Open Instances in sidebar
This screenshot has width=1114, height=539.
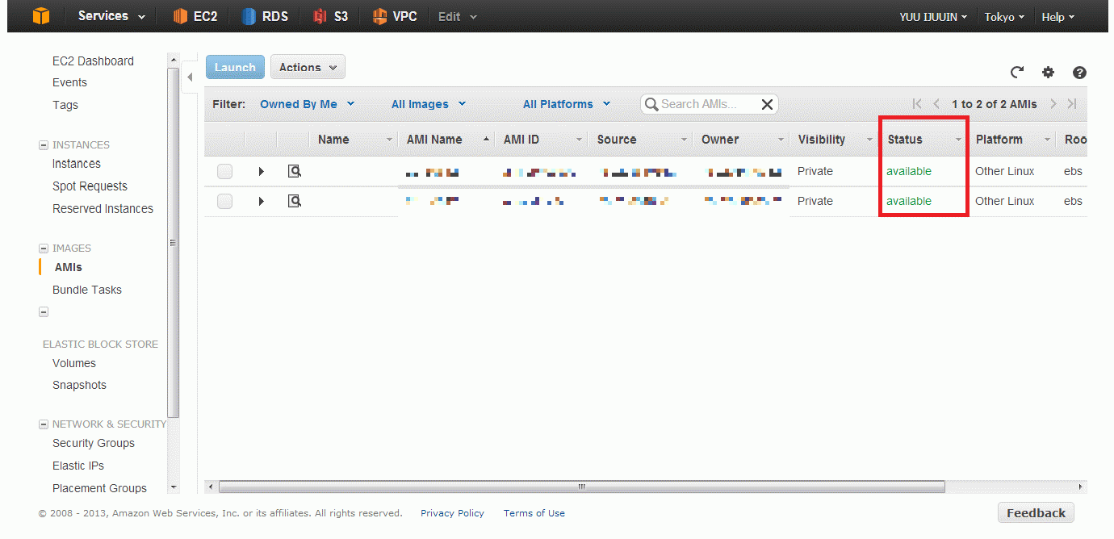pos(77,164)
